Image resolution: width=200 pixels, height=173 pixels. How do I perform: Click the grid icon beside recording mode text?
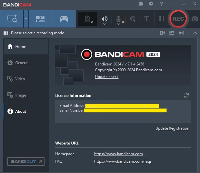(6, 33)
